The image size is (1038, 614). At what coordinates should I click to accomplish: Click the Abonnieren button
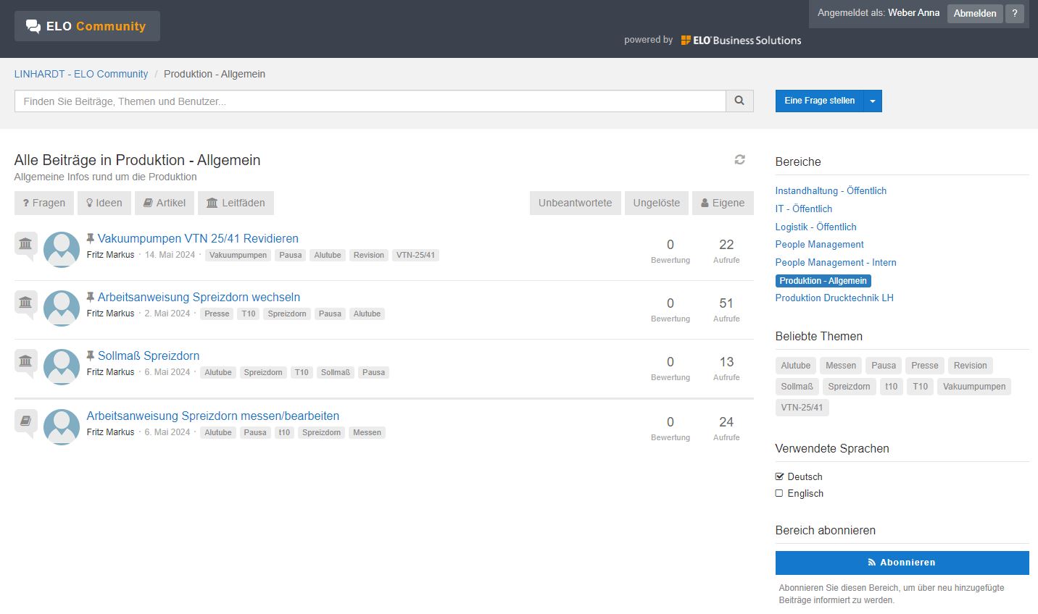[902, 563]
